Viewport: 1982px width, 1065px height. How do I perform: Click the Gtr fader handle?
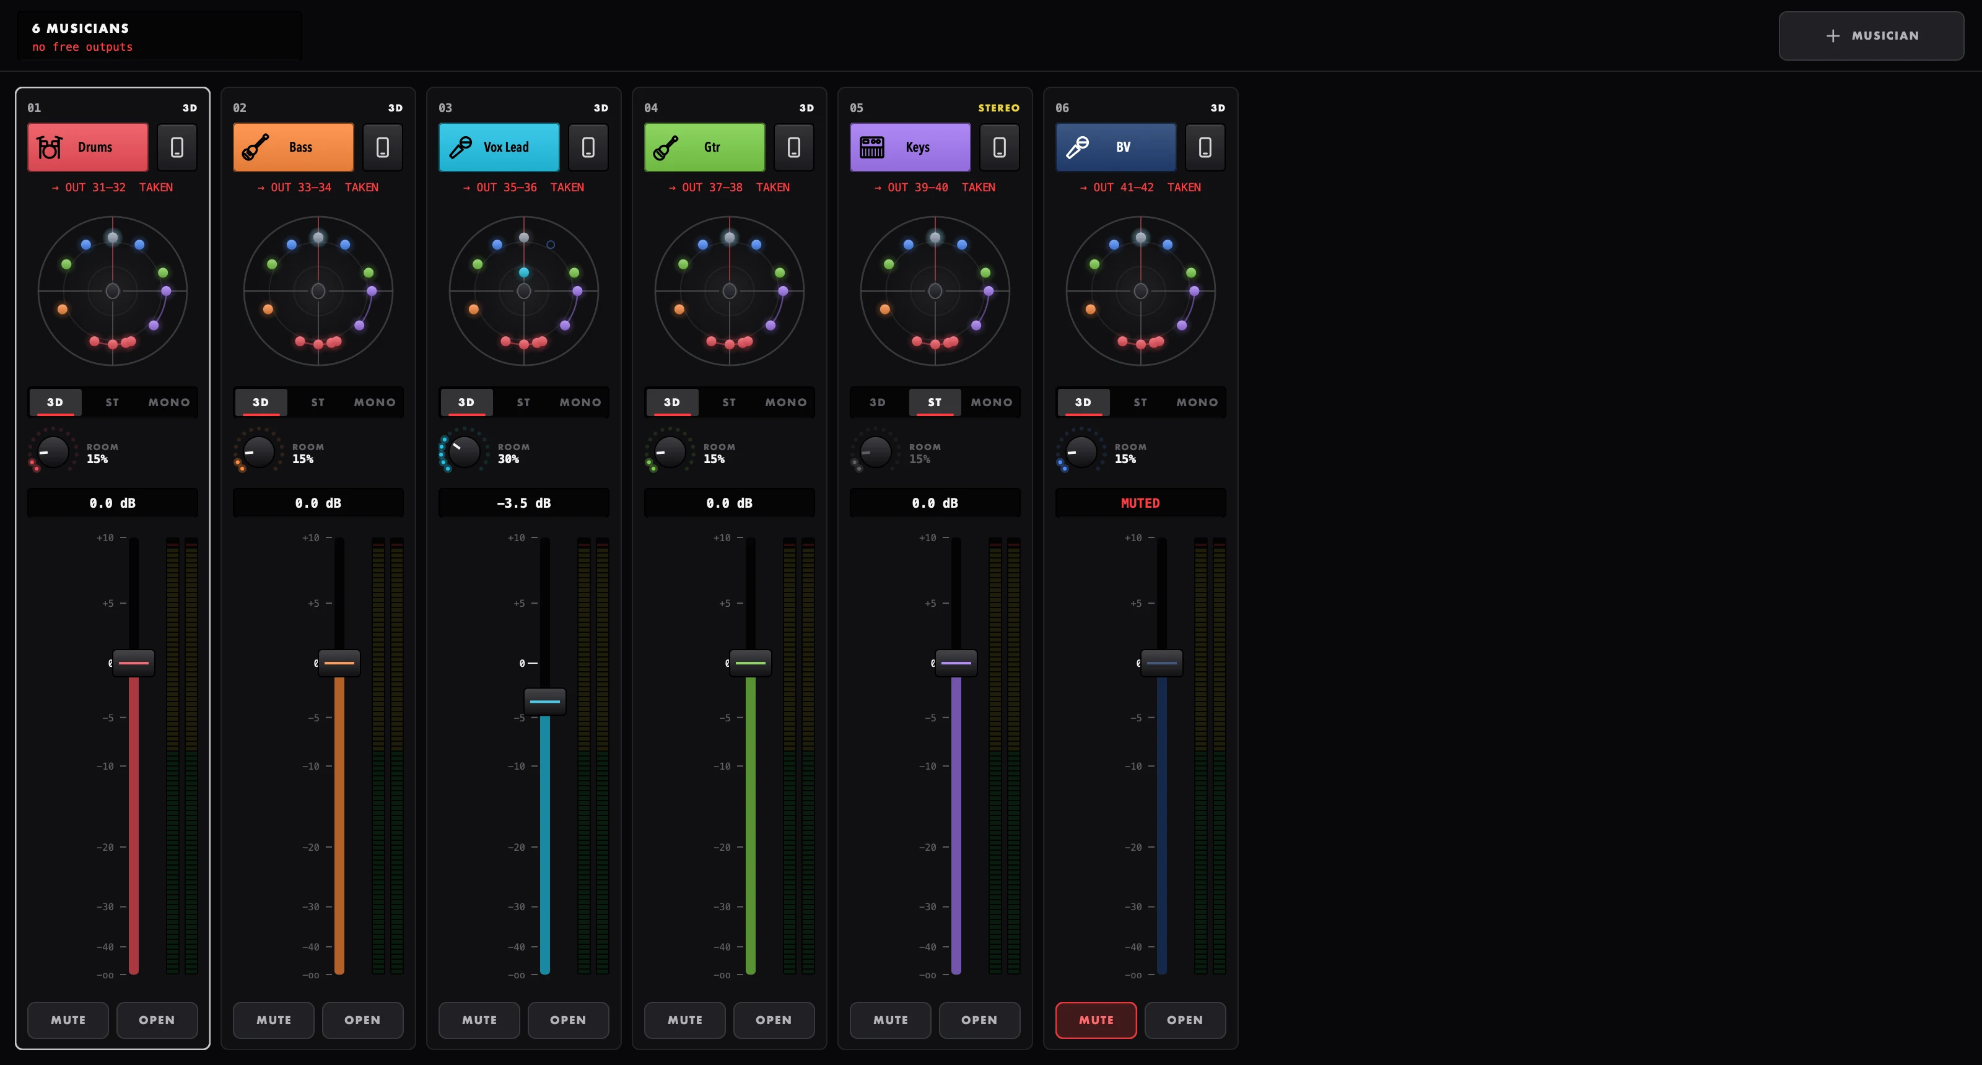pos(750,663)
